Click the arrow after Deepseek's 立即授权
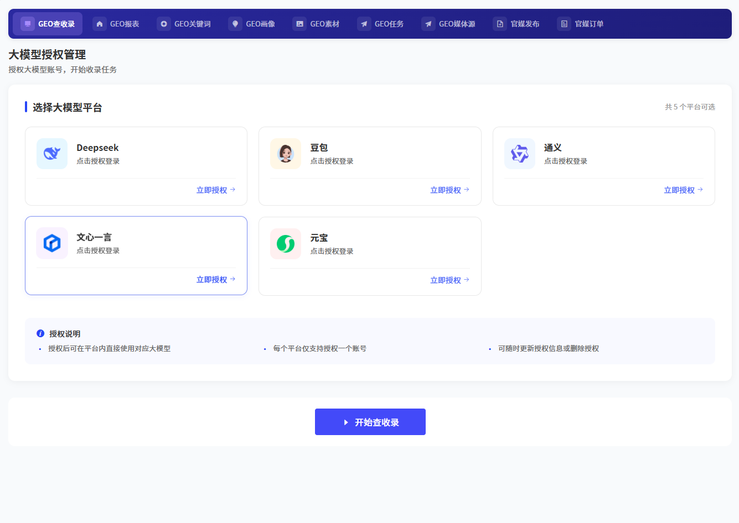Image resolution: width=739 pixels, height=523 pixels. [232, 190]
